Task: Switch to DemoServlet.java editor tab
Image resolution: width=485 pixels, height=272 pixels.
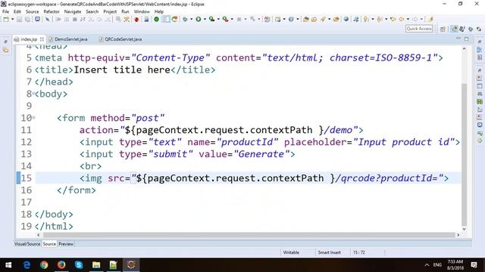Action: (x=68, y=39)
